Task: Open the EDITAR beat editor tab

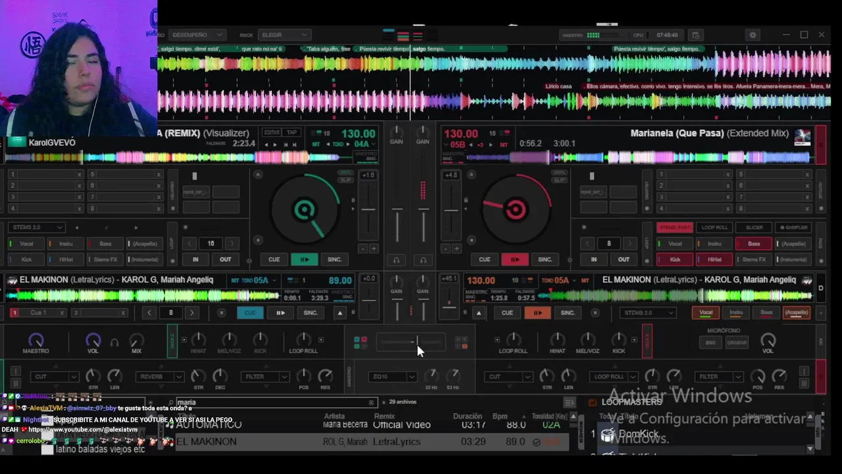Action: point(272,132)
